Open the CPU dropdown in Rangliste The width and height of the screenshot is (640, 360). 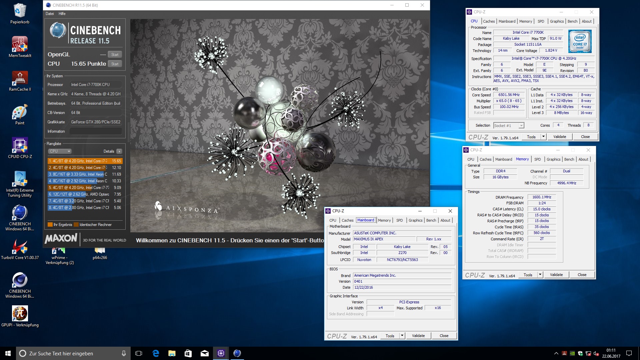point(60,151)
